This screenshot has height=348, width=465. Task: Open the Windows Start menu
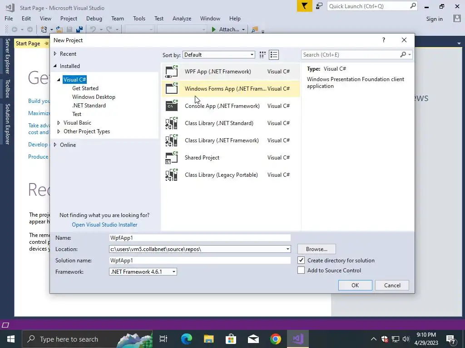pos(11,339)
